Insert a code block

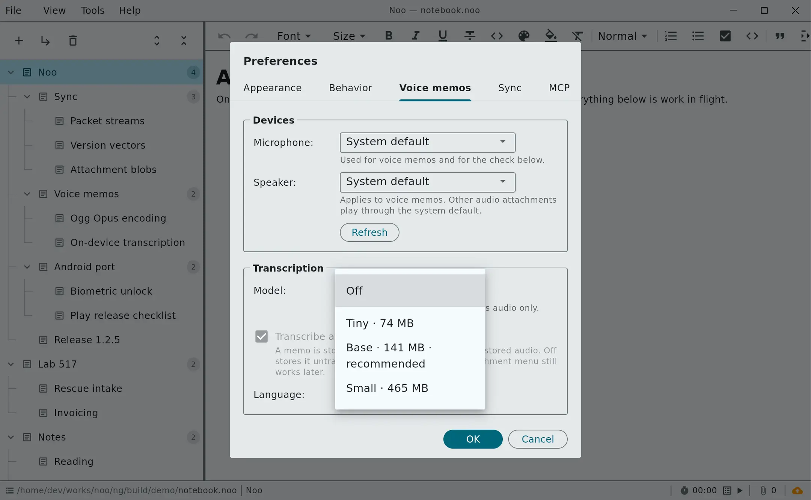(x=752, y=36)
